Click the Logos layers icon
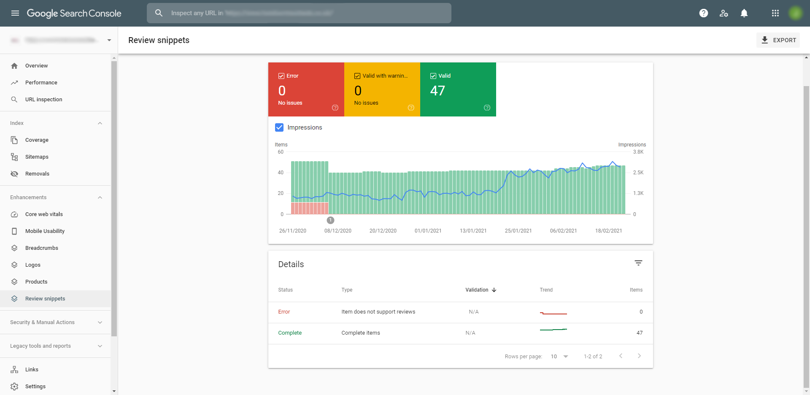The width and height of the screenshot is (810, 395). pos(14,265)
